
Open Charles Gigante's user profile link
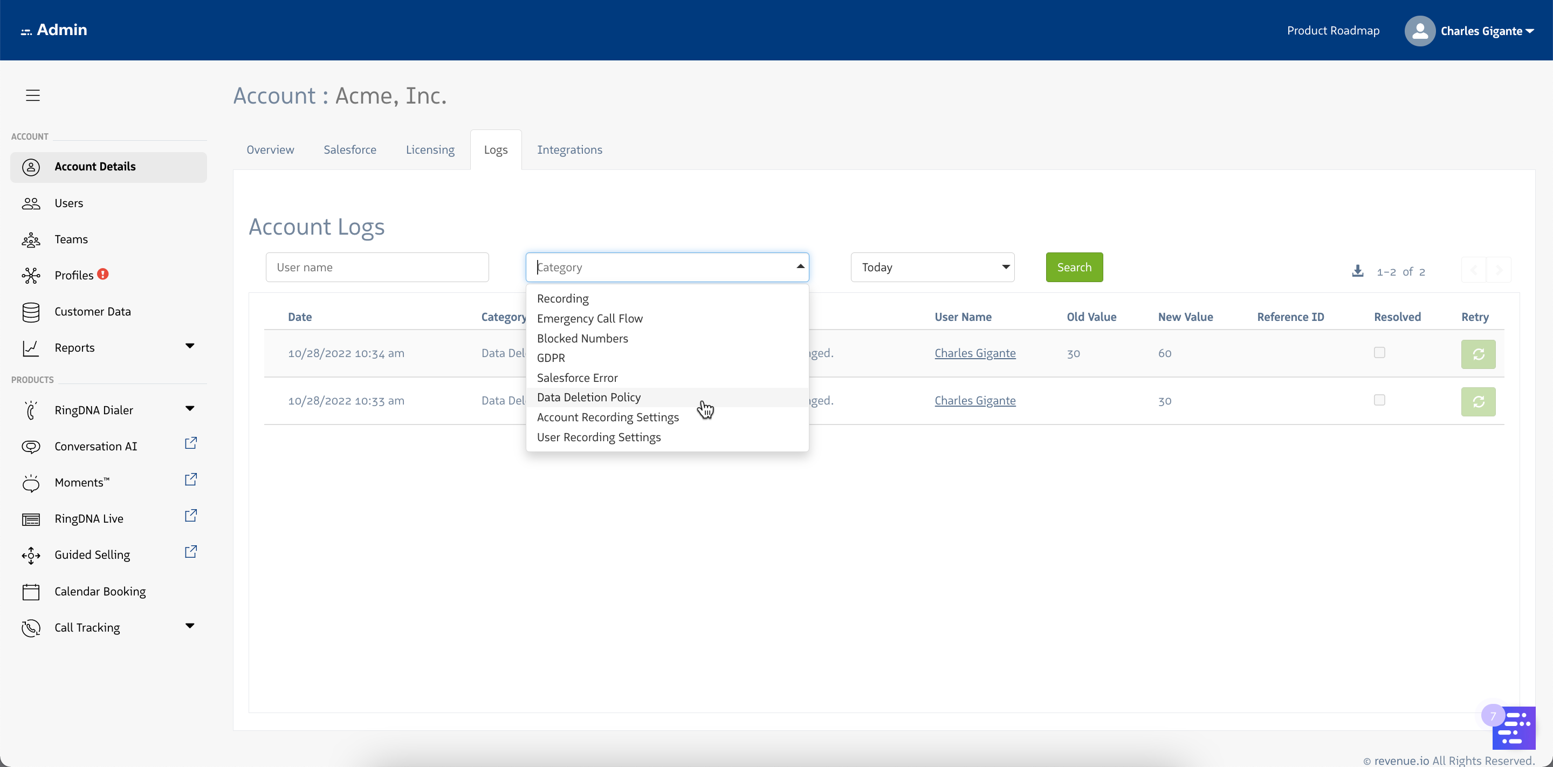tap(974, 353)
